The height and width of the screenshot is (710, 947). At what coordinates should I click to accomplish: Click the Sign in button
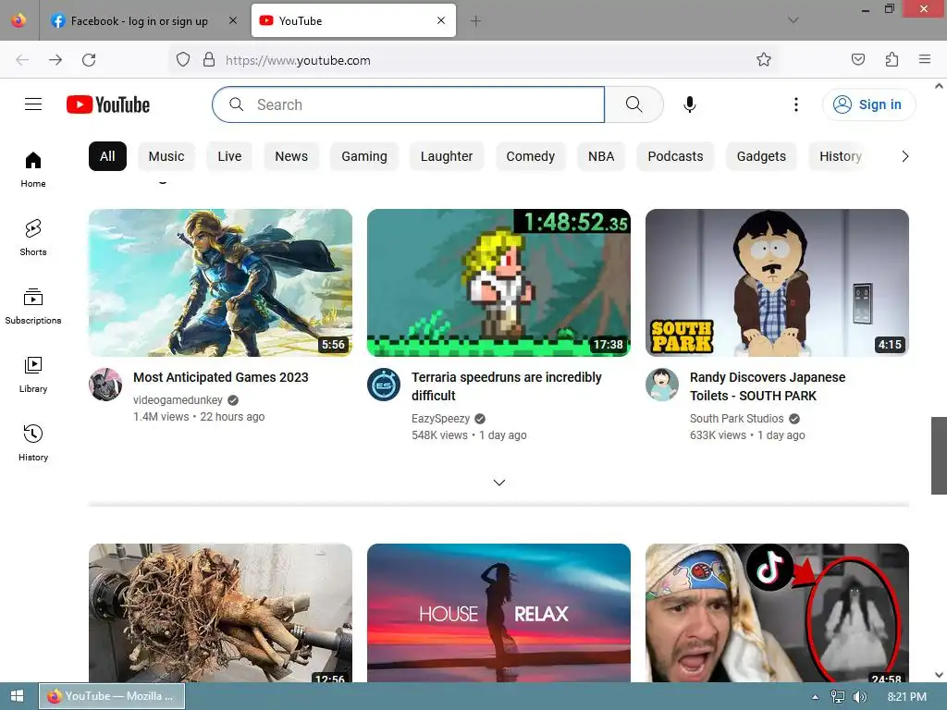pos(868,104)
